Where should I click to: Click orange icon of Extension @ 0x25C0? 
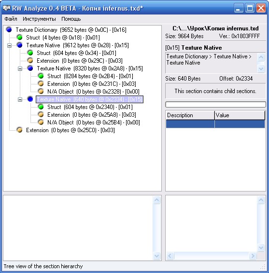[x=20, y=130]
